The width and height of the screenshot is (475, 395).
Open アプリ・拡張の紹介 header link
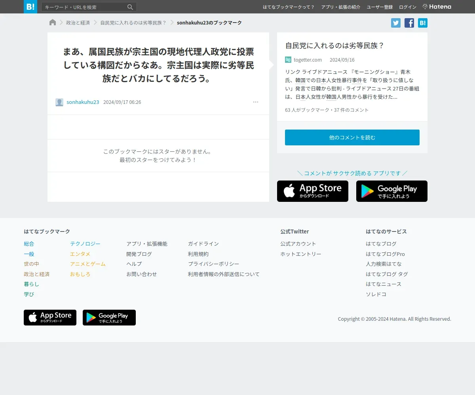[341, 7]
